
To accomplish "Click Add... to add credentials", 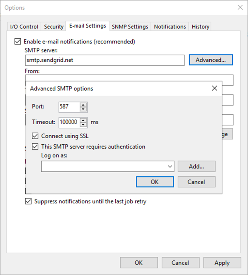I will (196, 166).
